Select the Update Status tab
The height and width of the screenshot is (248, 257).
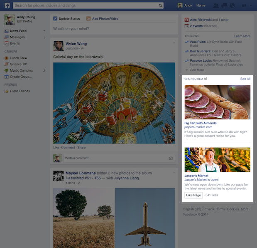point(66,19)
